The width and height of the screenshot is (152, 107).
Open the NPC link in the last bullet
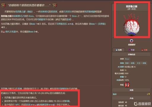pyautogui.click(x=18, y=105)
